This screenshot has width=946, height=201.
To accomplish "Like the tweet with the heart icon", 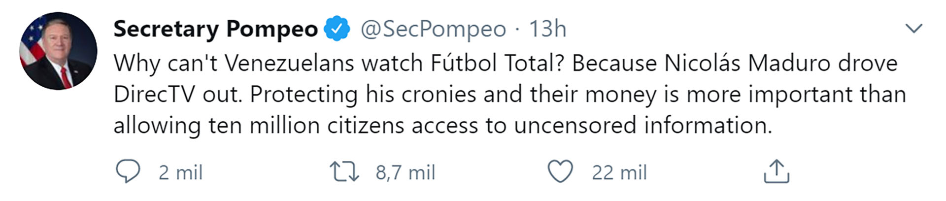I will coord(560,171).
